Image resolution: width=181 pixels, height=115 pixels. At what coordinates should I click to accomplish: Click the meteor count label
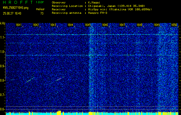coord(40,9)
